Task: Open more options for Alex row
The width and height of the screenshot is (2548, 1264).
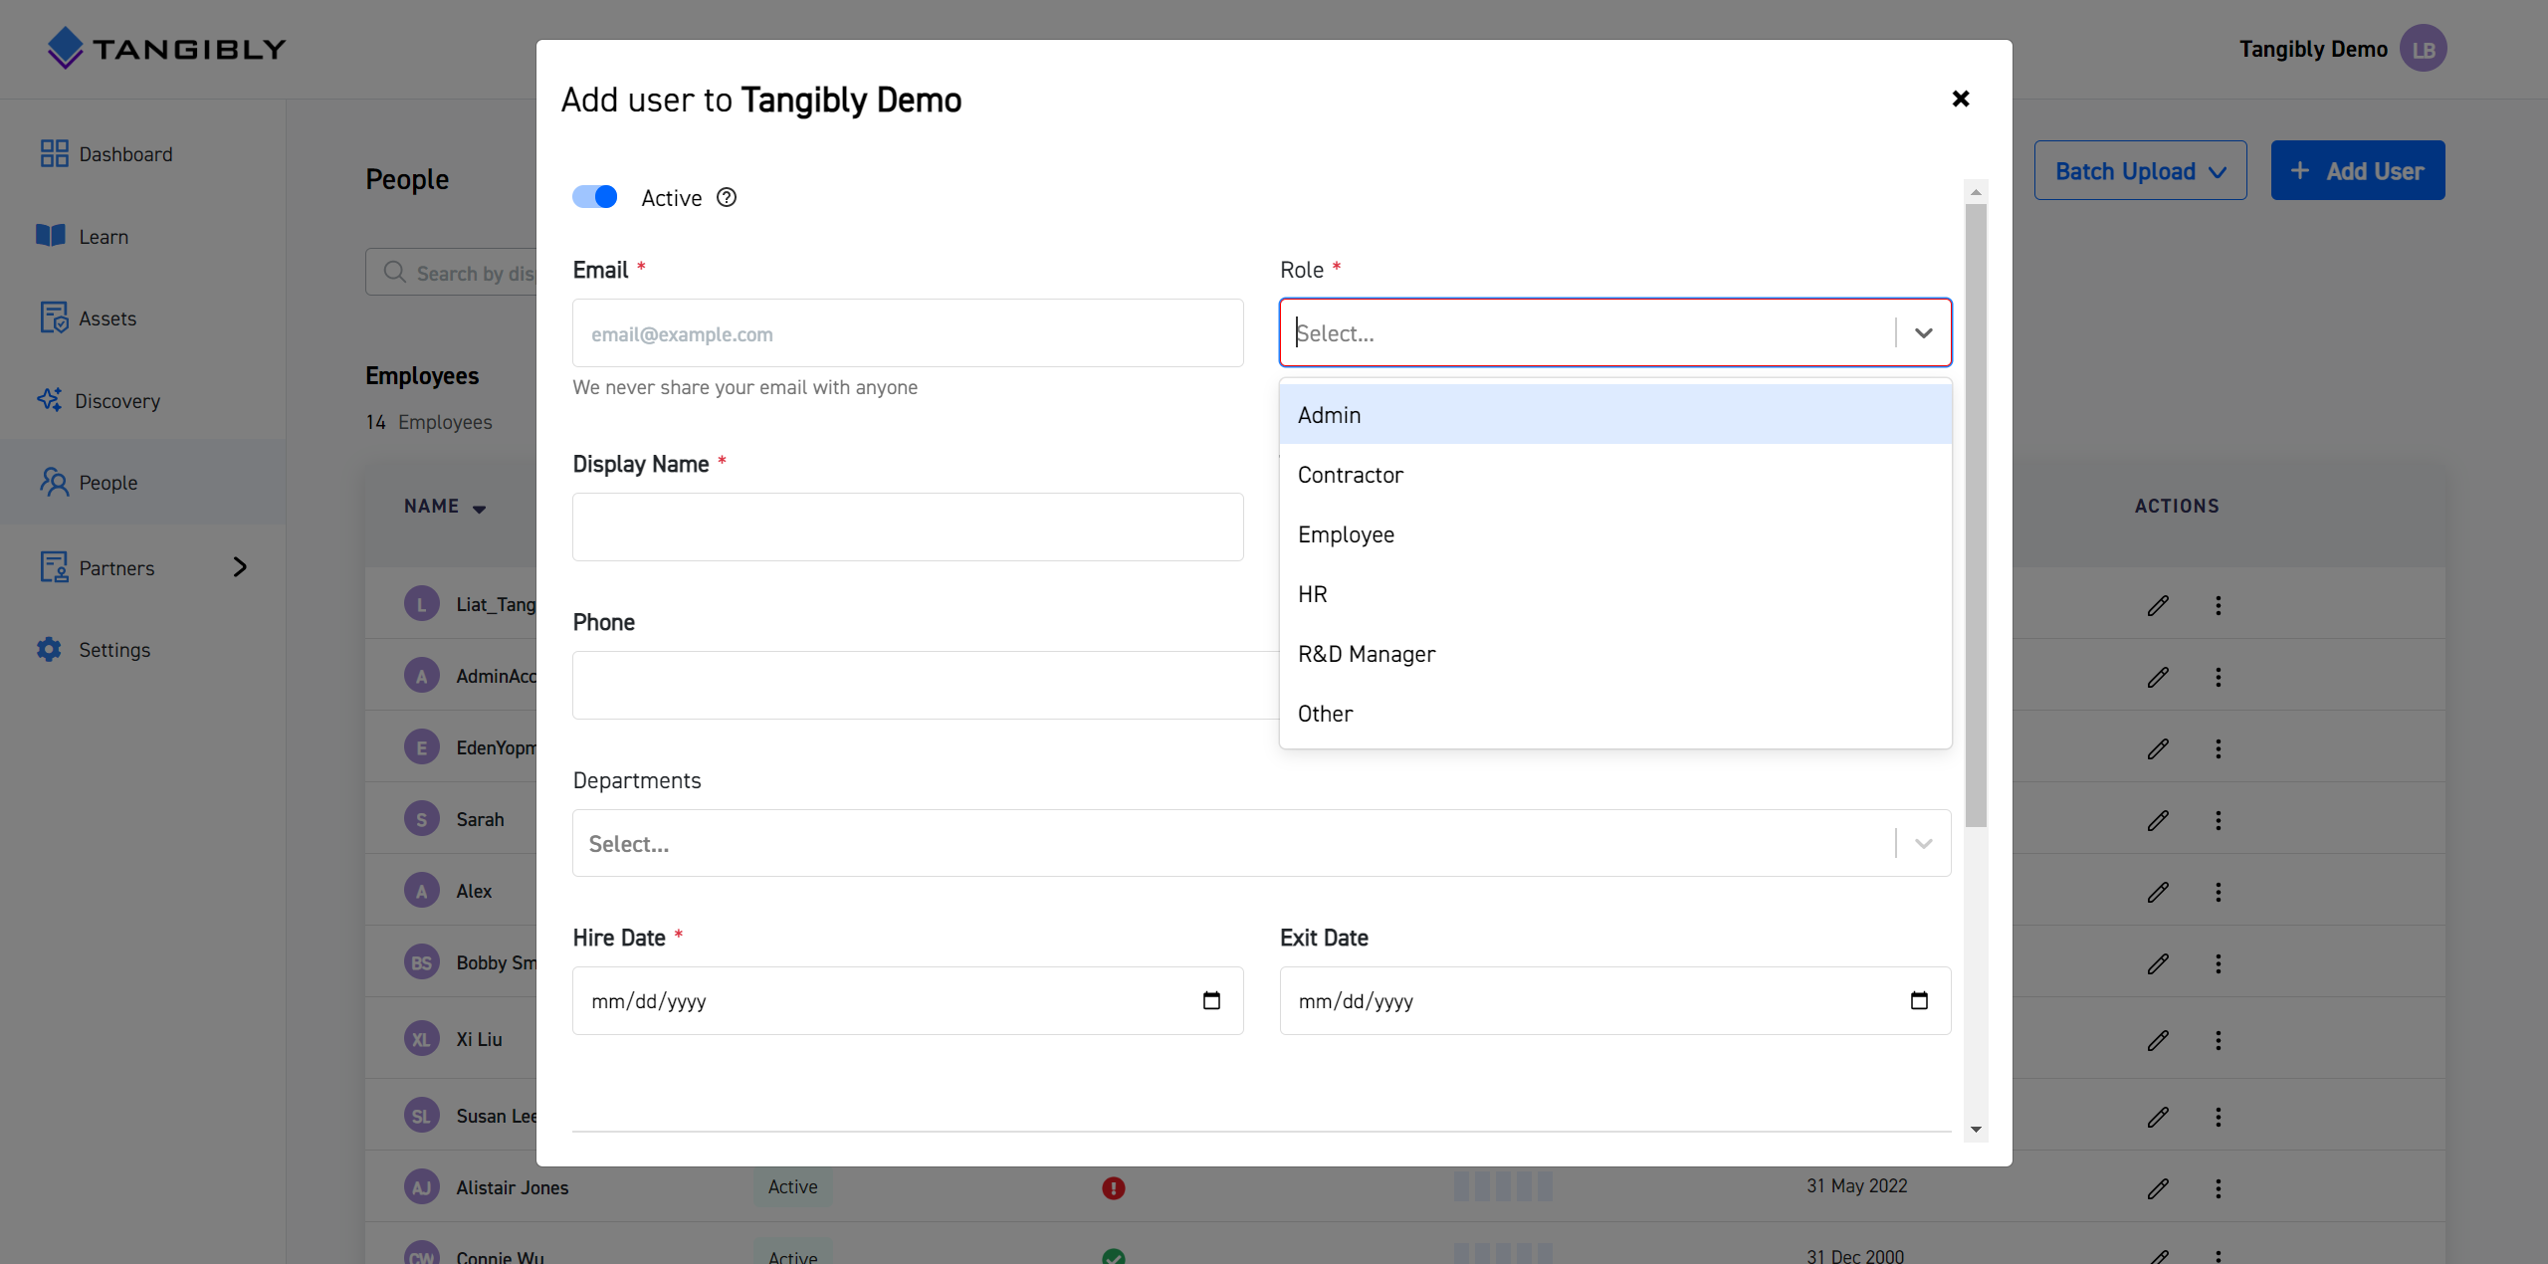Action: (x=2218, y=892)
